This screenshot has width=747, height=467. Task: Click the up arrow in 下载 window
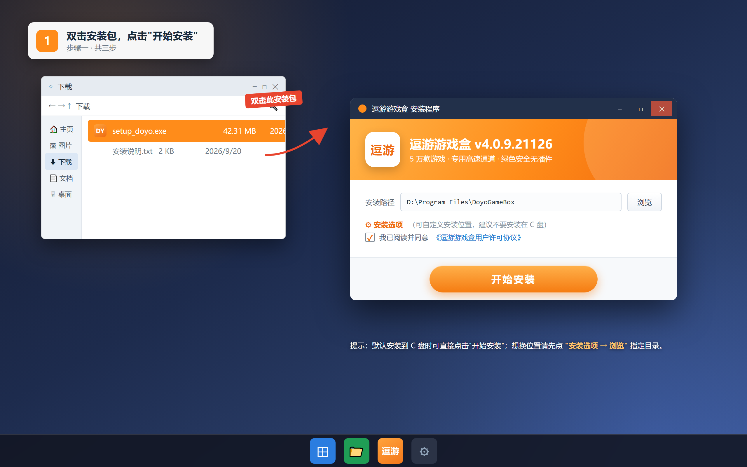tap(69, 106)
